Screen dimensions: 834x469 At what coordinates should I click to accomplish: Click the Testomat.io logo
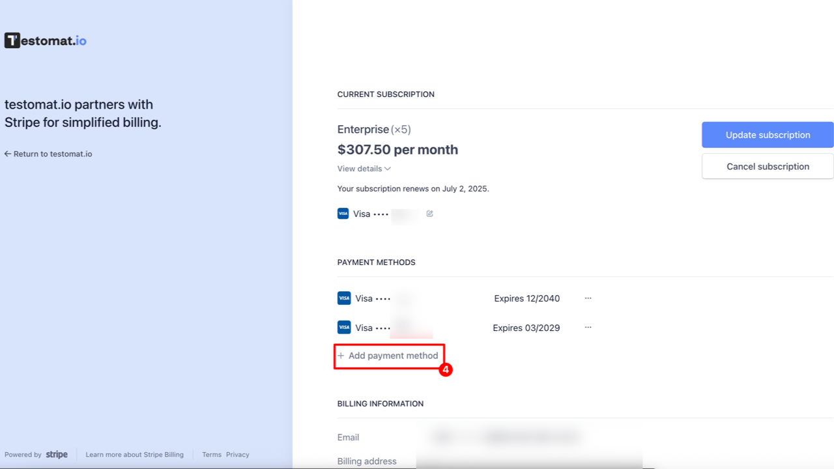click(44, 40)
